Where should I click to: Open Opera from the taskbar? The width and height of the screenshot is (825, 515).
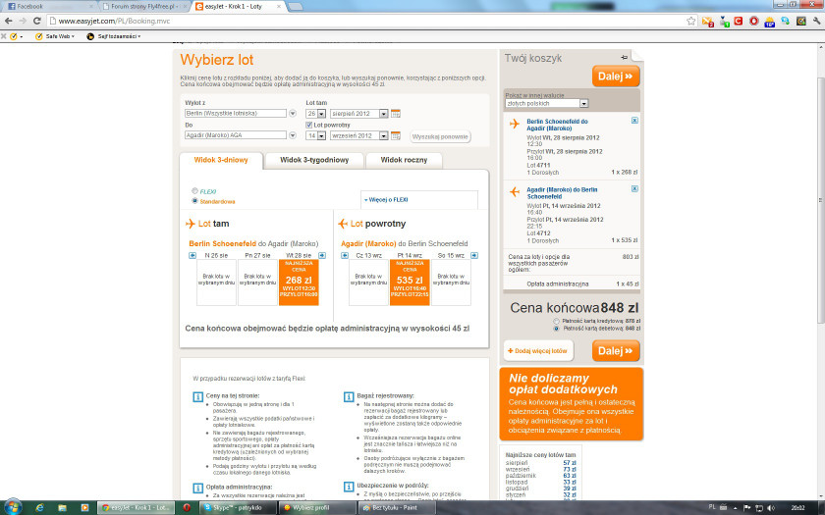click(187, 508)
